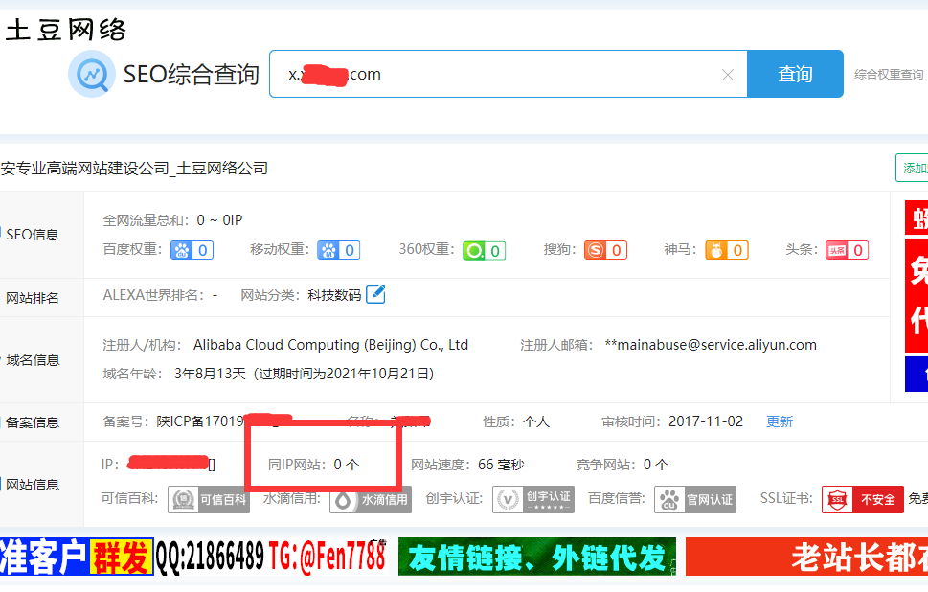
Task: Click inside the domain search input field
Action: pyautogui.click(x=479, y=74)
